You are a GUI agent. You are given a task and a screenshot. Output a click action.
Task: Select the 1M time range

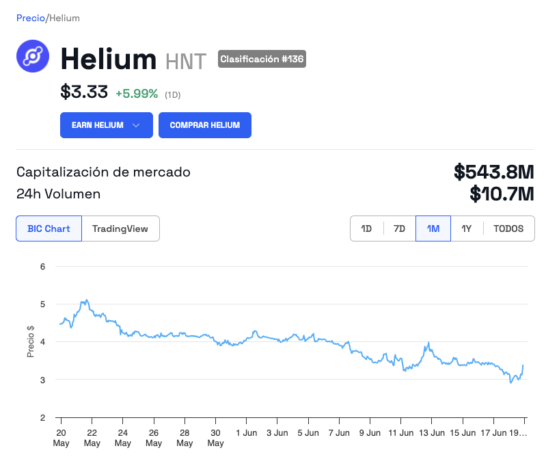click(433, 228)
